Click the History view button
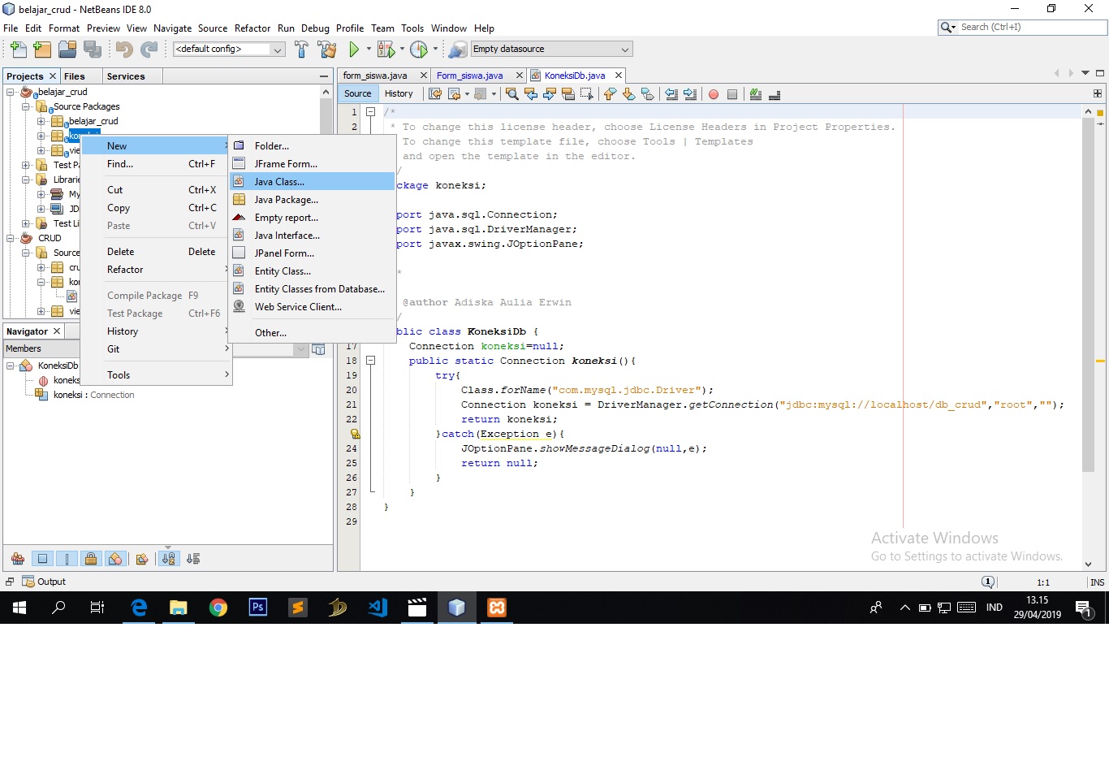 coord(399,93)
